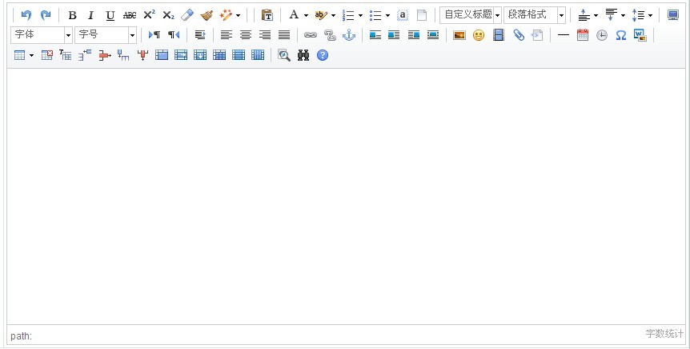Center align the text
Image resolution: width=690 pixels, height=349 pixels.
click(246, 35)
